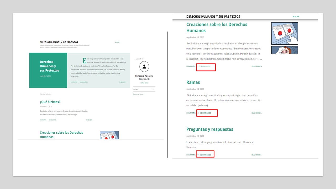
Task: Open the VISITAR PERFIL link
Action: [x=144, y=83]
